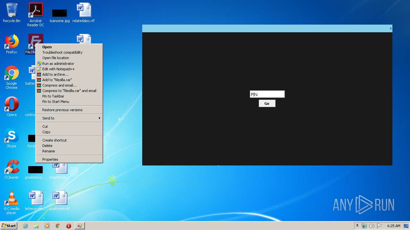This screenshot has width=410, height=230.
Task: Select Create shortcut
Action: coord(69,140)
